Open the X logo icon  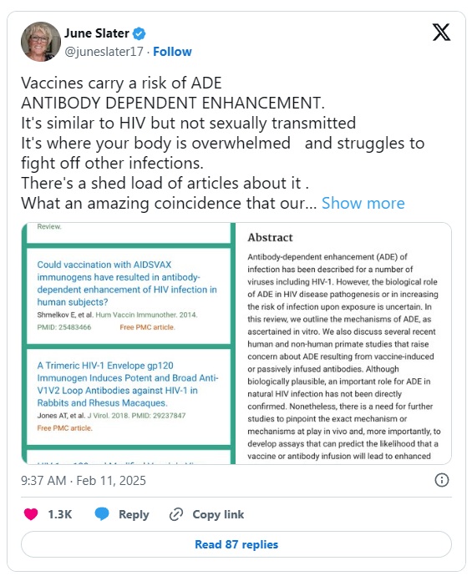441,33
